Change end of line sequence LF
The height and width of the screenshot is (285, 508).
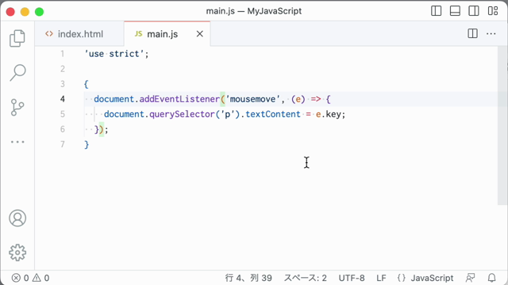(381, 278)
